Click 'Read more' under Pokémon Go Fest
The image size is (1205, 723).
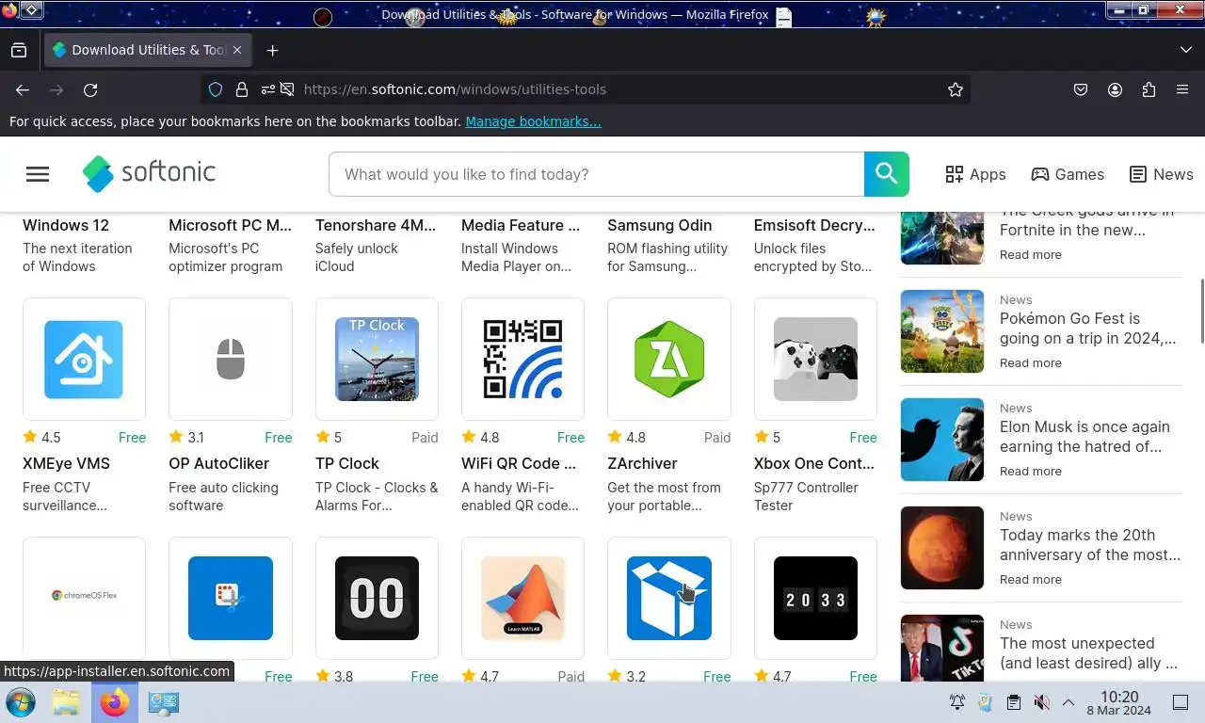point(1030,362)
